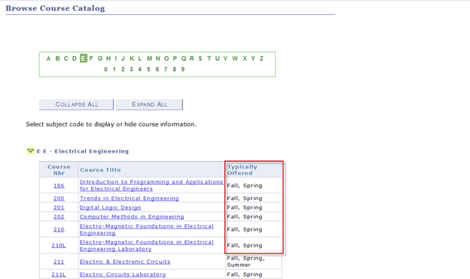Select letter X in the alphabet index
The width and height of the screenshot is (470, 279).
tap(245, 59)
